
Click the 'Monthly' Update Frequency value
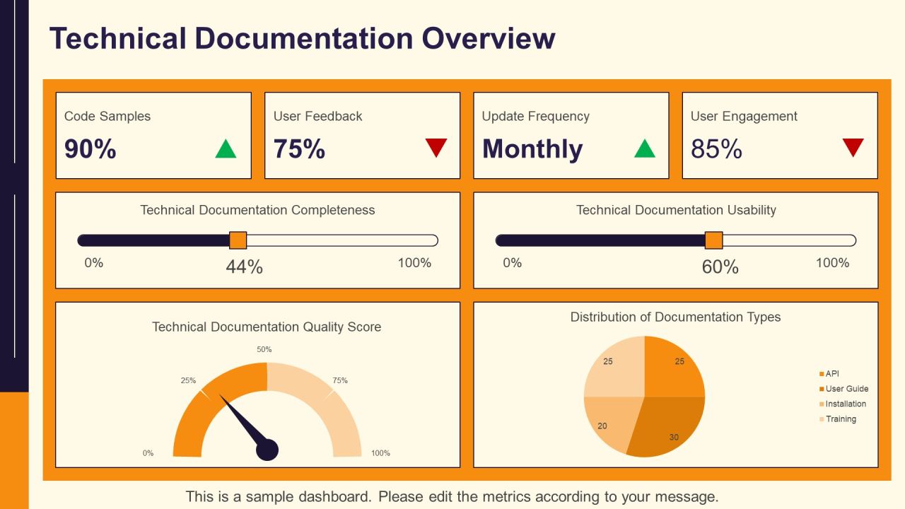pyautogui.click(x=532, y=149)
